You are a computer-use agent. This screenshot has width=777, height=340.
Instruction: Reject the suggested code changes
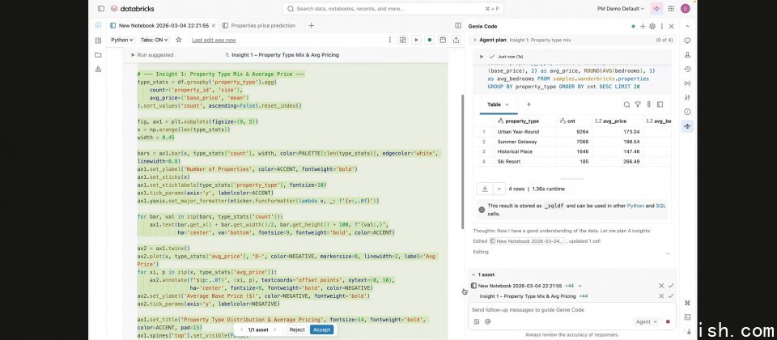[296, 329]
